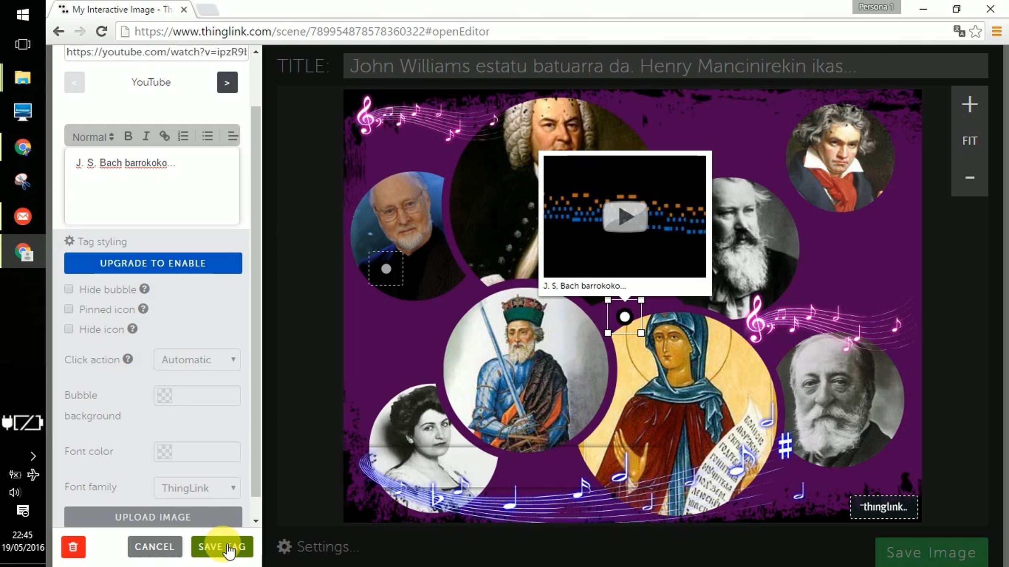Image resolution: width=1009 pixels, height=567 pixels.
Task: Open help for Hide bubble
Action: 145,289
